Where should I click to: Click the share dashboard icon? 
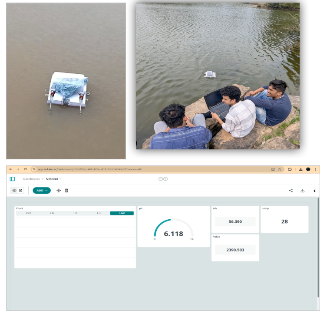pyautogui.click(x=291, y=191)
